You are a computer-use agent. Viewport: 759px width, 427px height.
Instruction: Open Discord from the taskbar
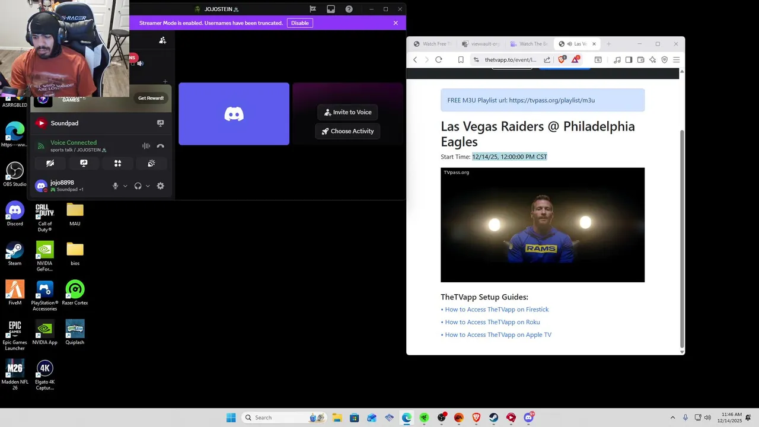528,418
